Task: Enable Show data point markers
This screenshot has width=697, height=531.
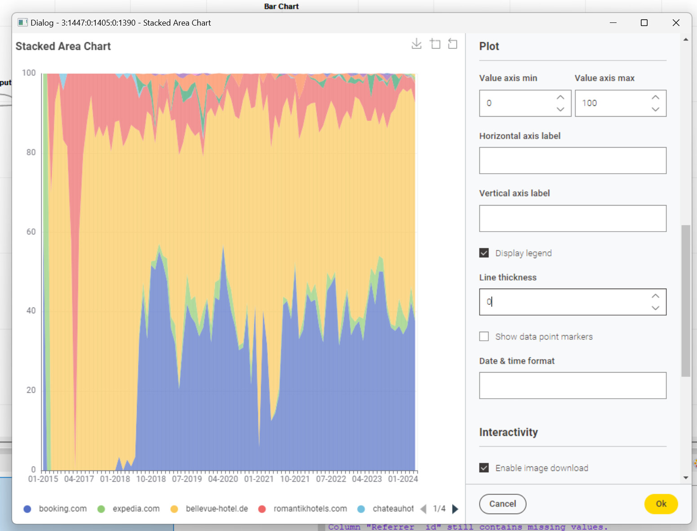Action: coord(484,337)
